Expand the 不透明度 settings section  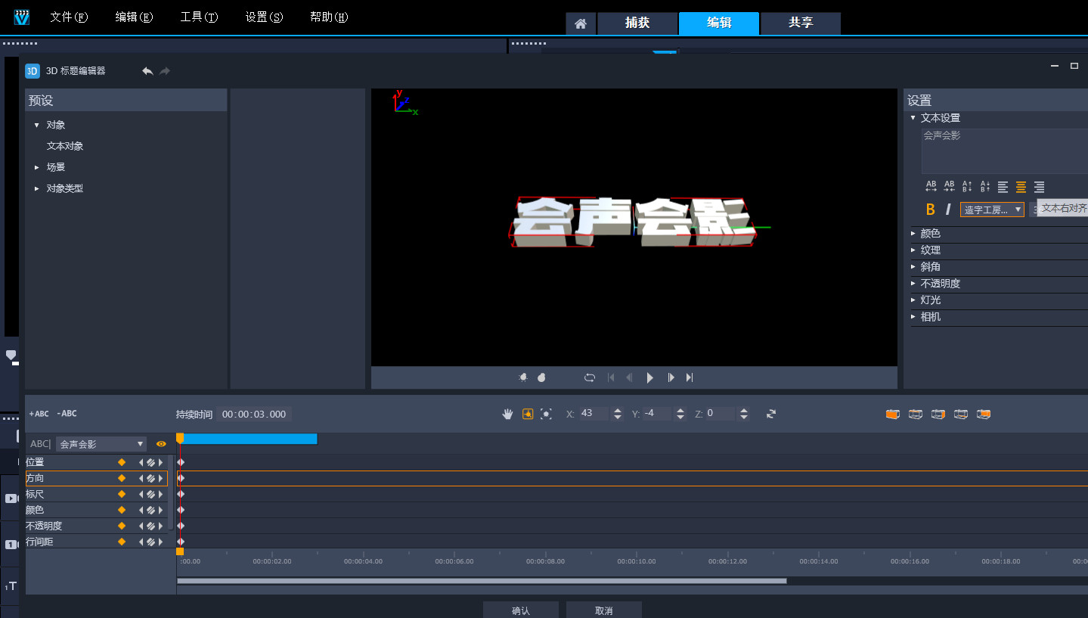tap(913, 284)
